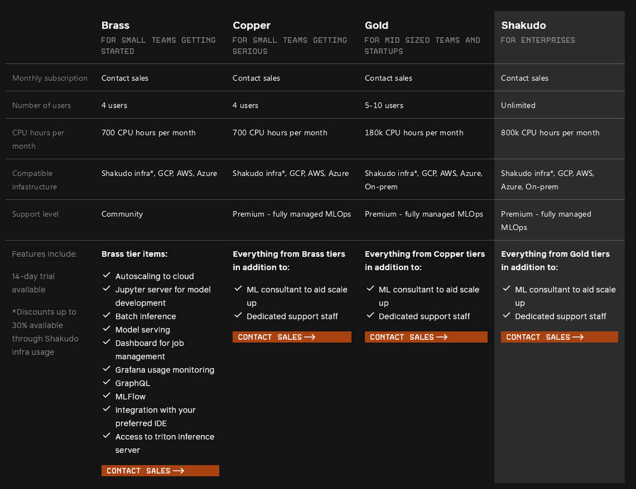
Task: Click the Contact Sales button under Brass
Action: pyautogui.click(x=160, y=471)
